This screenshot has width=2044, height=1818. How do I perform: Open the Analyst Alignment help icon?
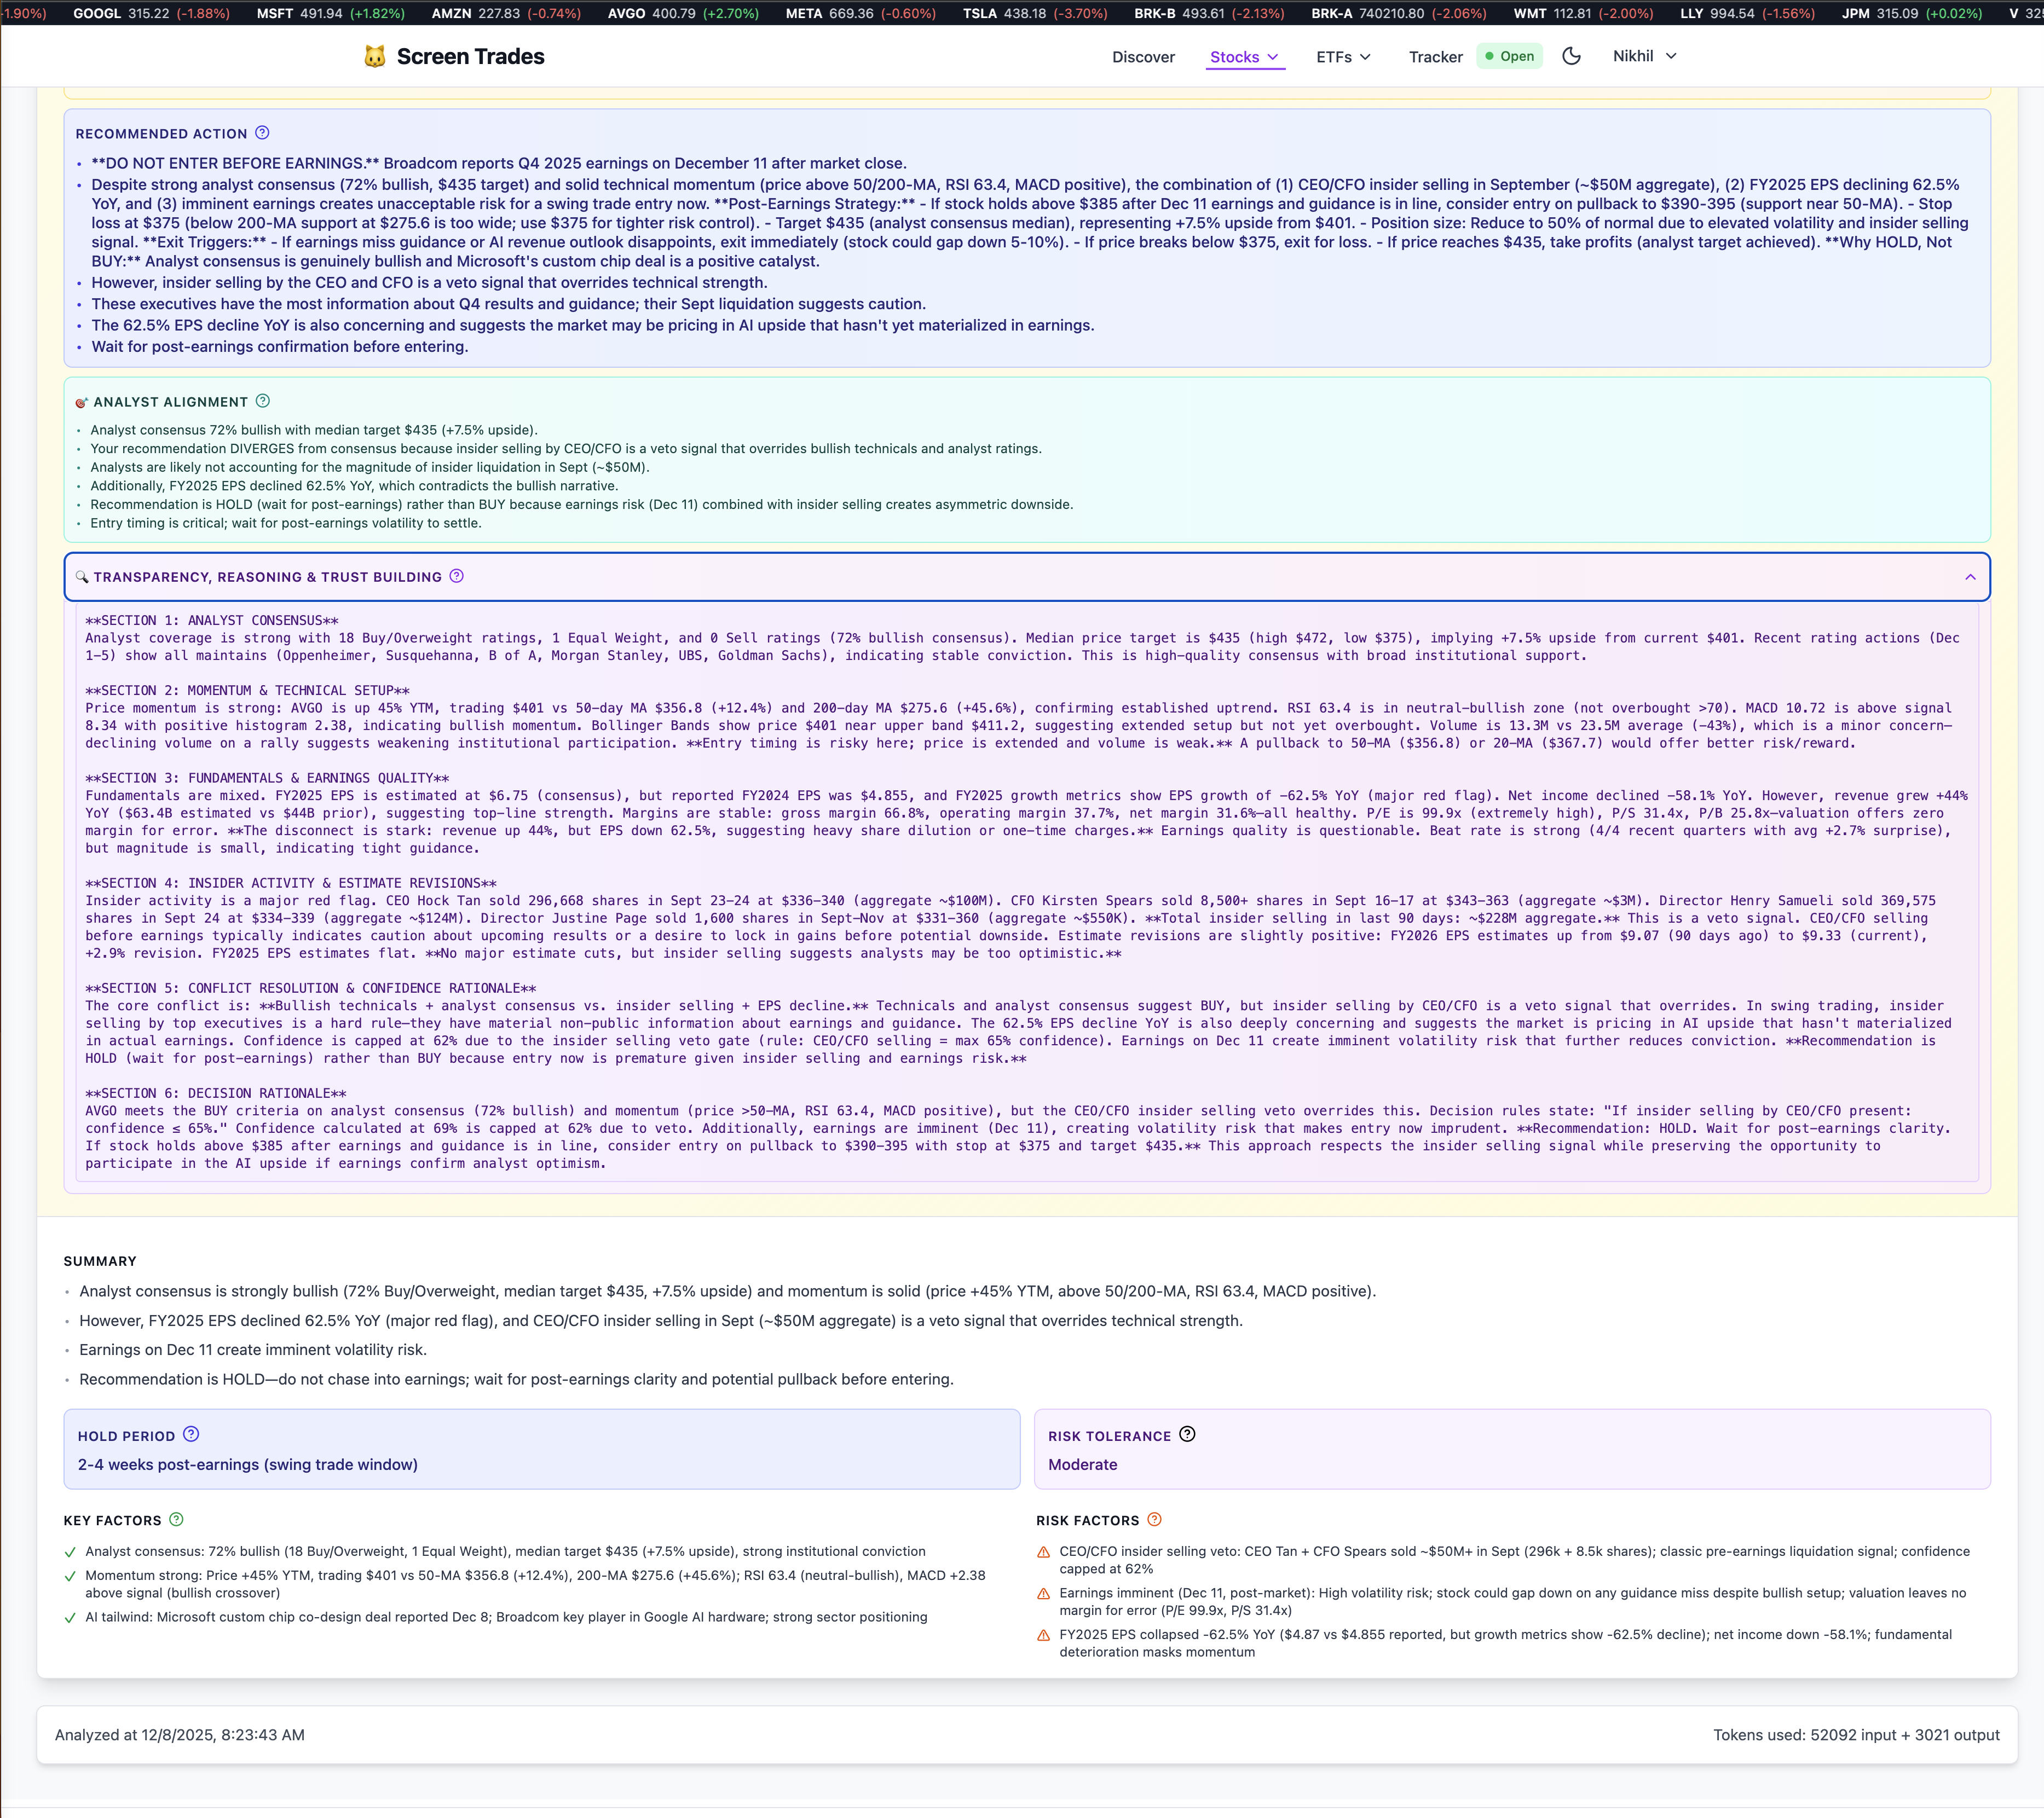tap(263, 401)
